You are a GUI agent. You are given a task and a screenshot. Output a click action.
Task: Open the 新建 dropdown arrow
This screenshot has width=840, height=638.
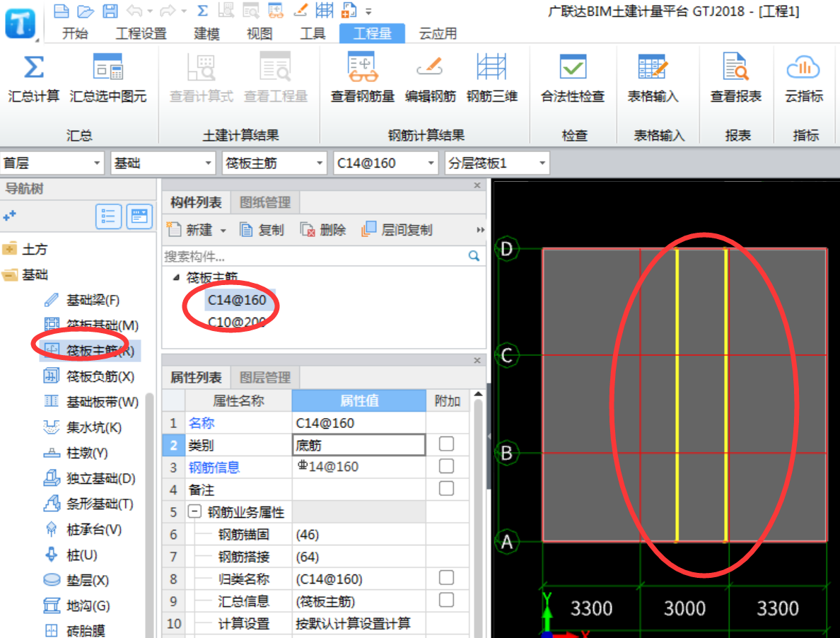223,231
